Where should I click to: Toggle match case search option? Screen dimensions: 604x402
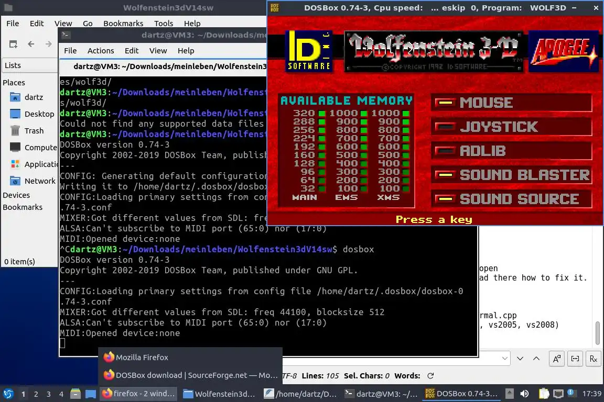point(557,359)
